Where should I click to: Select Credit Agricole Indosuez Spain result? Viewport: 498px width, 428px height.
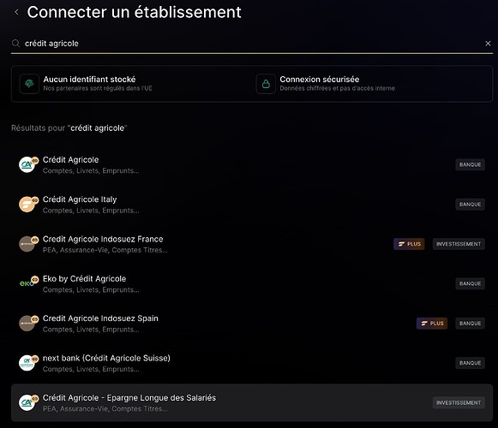tap(252, 324)
